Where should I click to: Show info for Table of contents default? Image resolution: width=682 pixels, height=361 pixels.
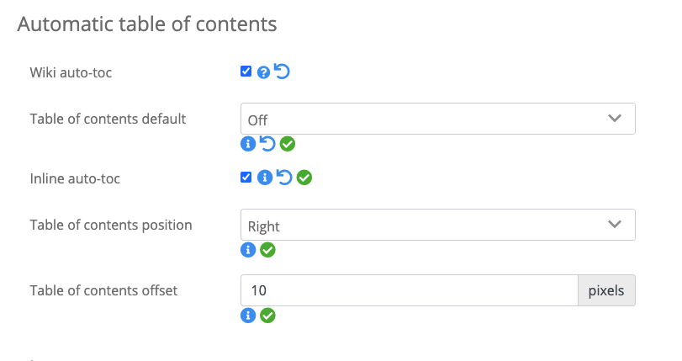click(248, 144)
